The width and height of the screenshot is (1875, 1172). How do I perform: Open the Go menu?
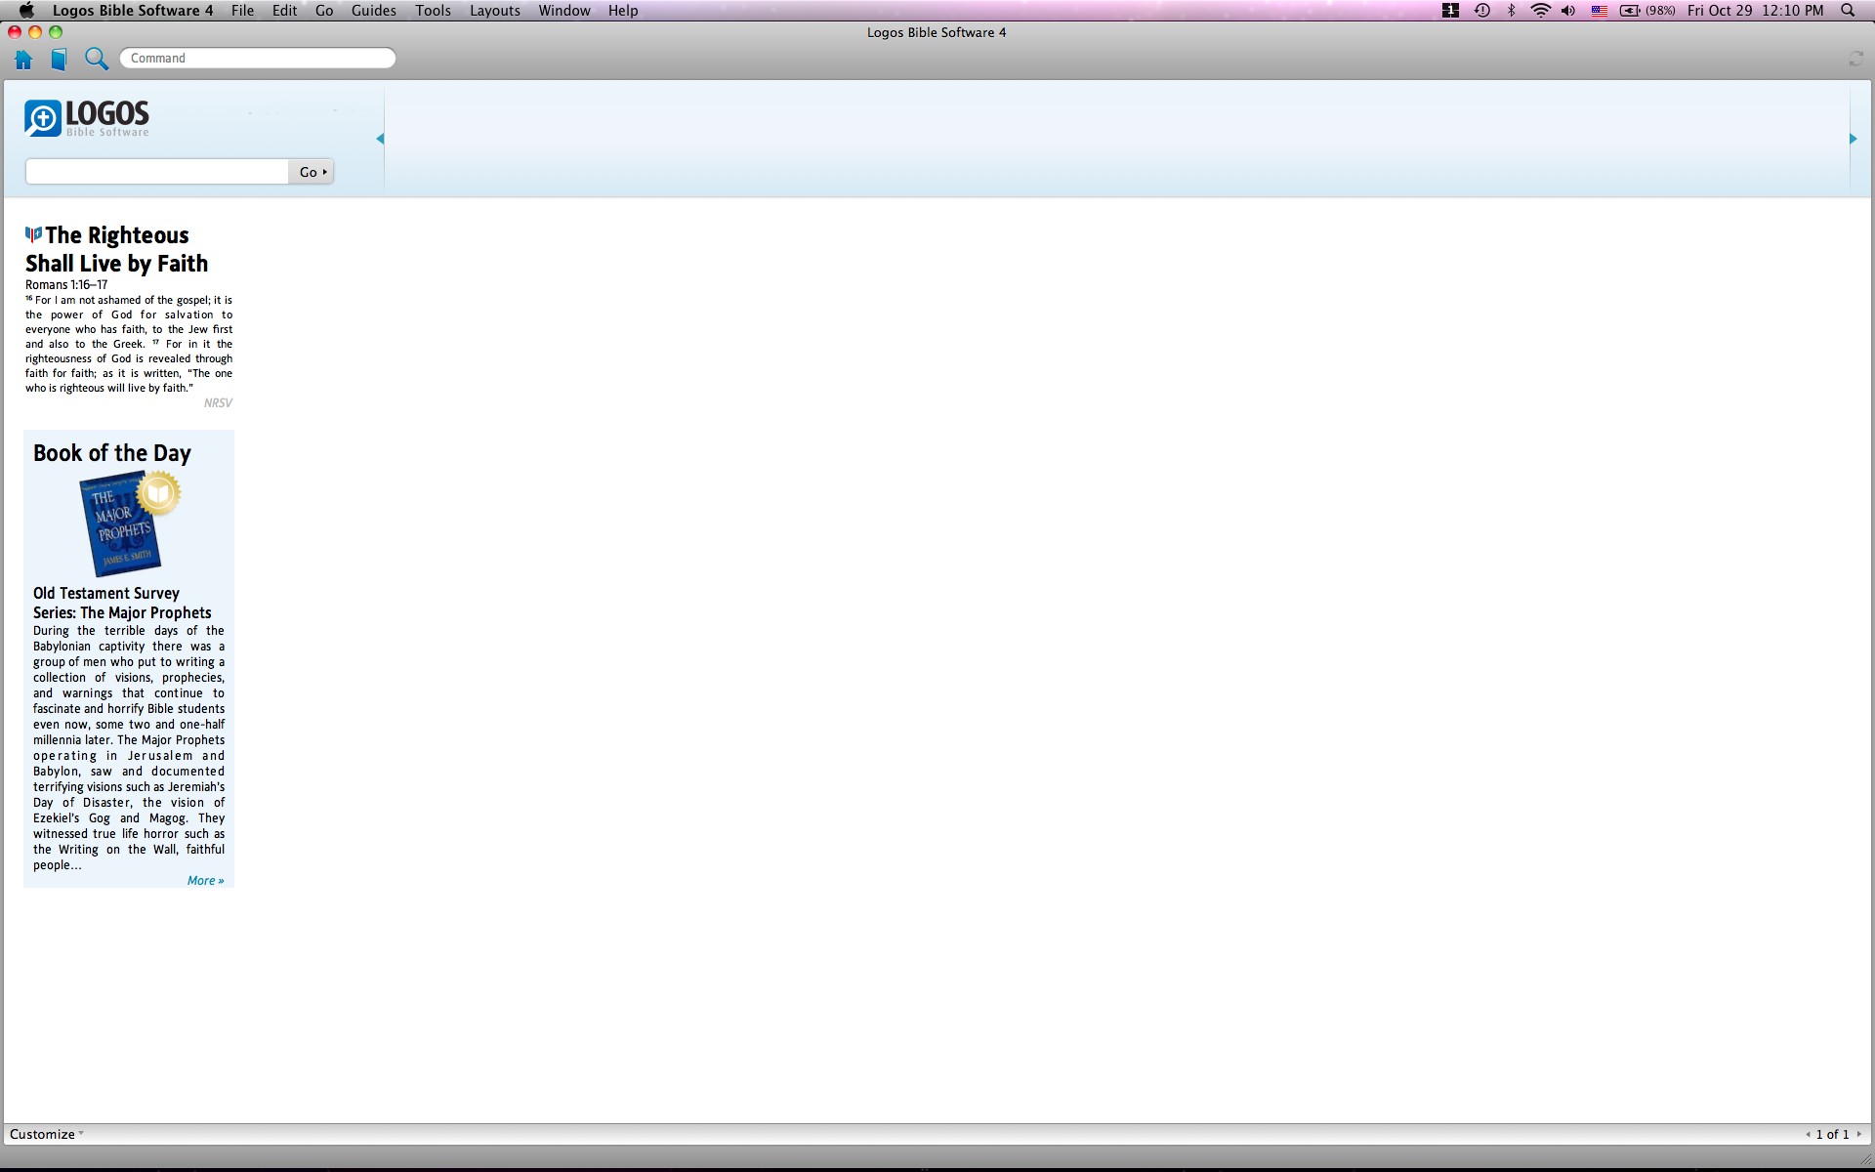tap(324, 10)
